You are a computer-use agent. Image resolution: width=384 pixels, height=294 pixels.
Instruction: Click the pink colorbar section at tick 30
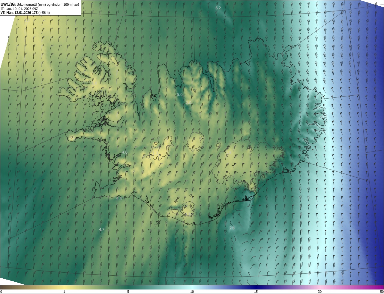coord(320,287)
